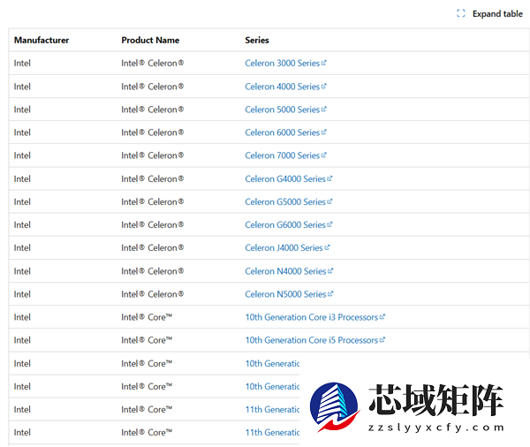Open the Celeron G5000 Series link
This screenshot has height=447, width=530.
289,202
